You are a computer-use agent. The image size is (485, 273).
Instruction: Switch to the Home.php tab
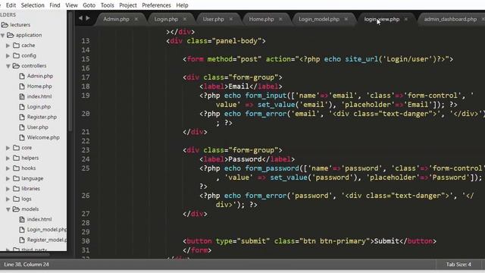click(261, 19)
